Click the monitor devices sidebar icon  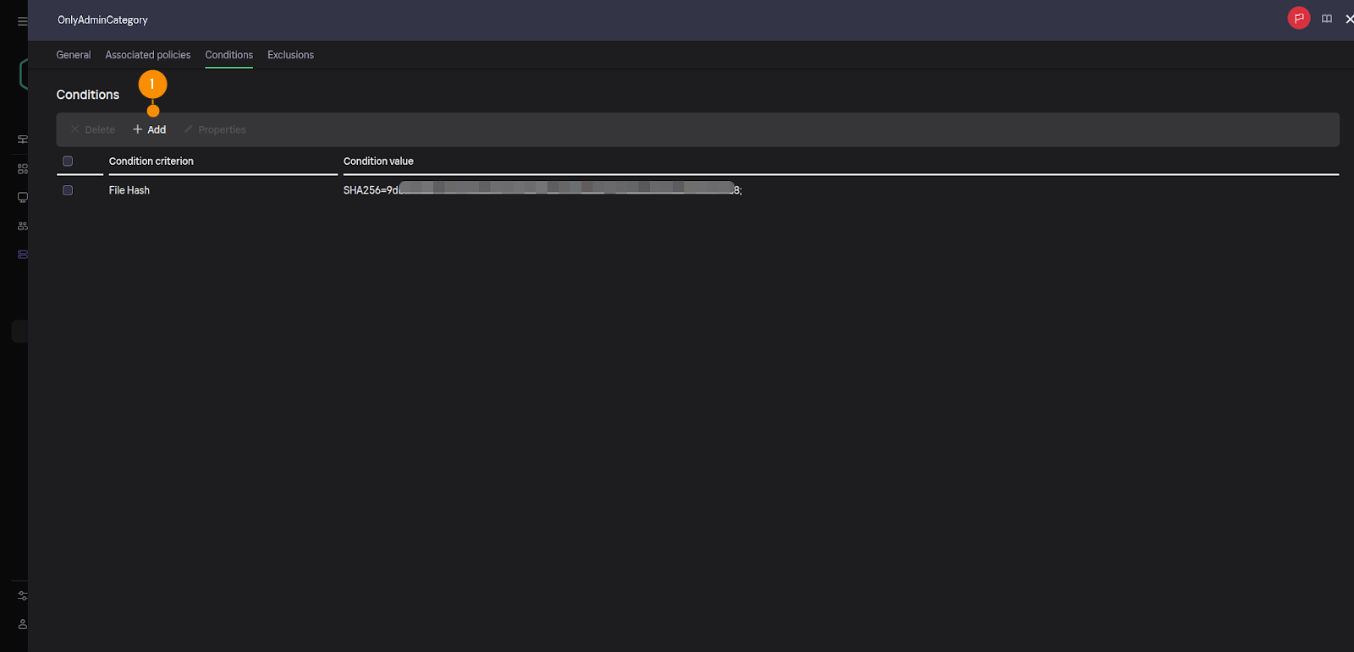pyautogui.click(x=22, y=197)
